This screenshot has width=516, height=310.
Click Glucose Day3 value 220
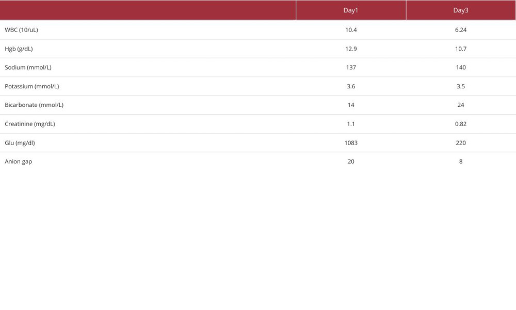(461, 143)
